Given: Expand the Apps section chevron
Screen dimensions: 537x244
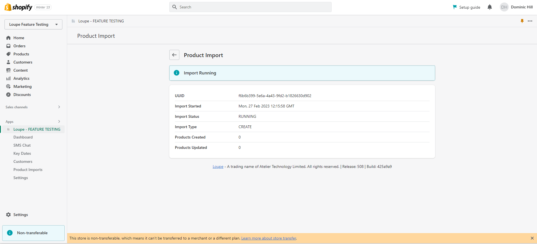Looking at the screenshot, I should (x=59, y=121).
